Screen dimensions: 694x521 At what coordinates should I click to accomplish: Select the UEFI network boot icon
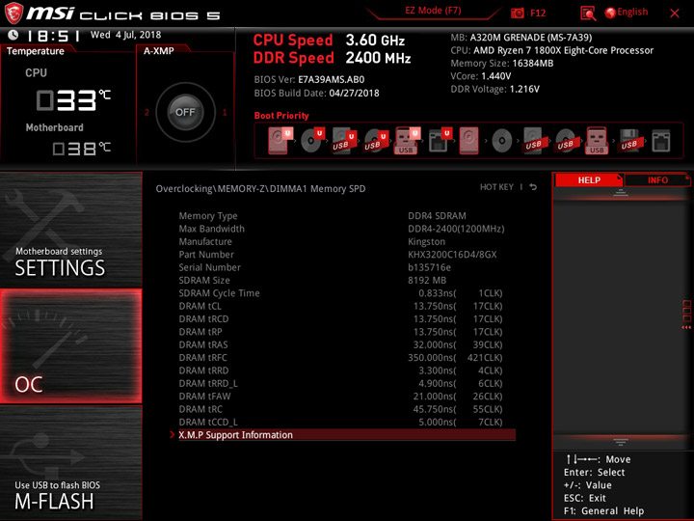[x=440, y=141]
